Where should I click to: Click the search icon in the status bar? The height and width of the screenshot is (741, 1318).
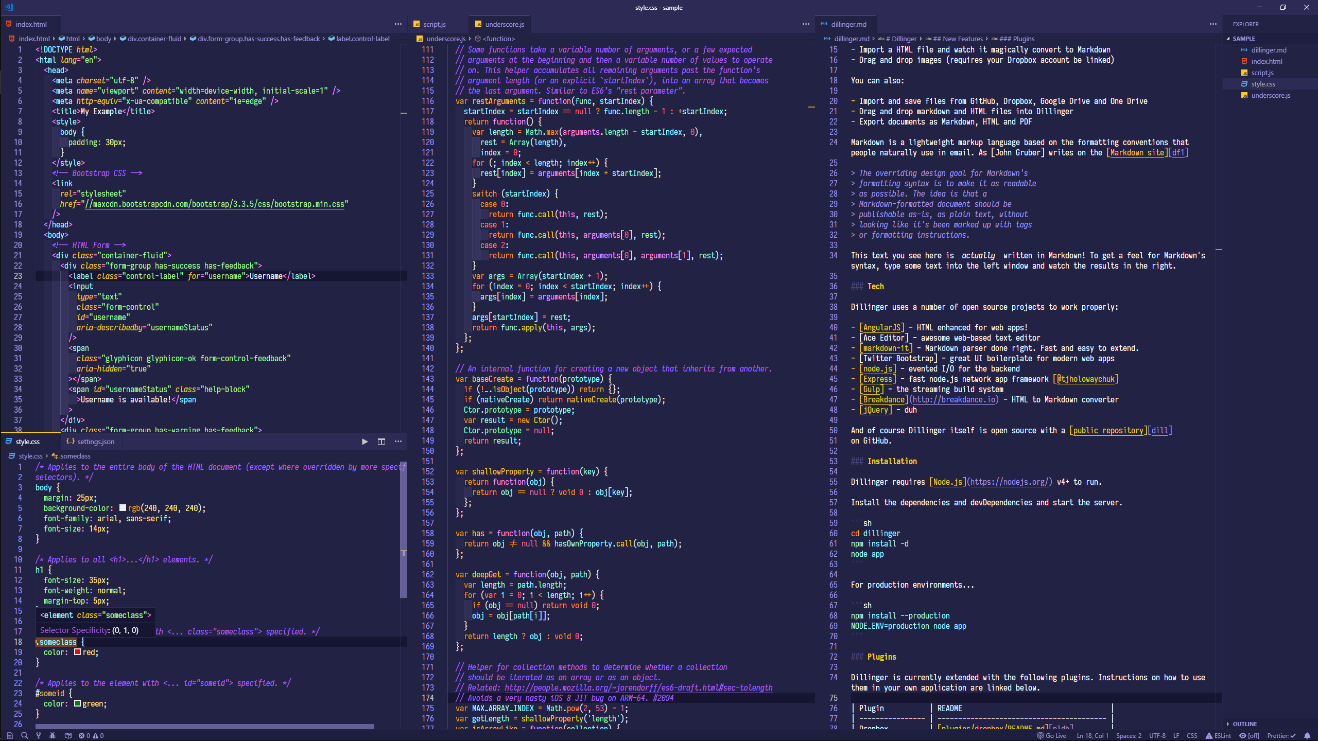click(x=25, y=736)
